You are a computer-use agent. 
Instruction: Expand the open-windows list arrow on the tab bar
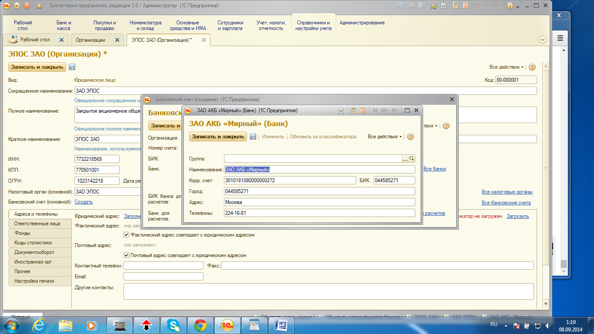pos(542,40)
